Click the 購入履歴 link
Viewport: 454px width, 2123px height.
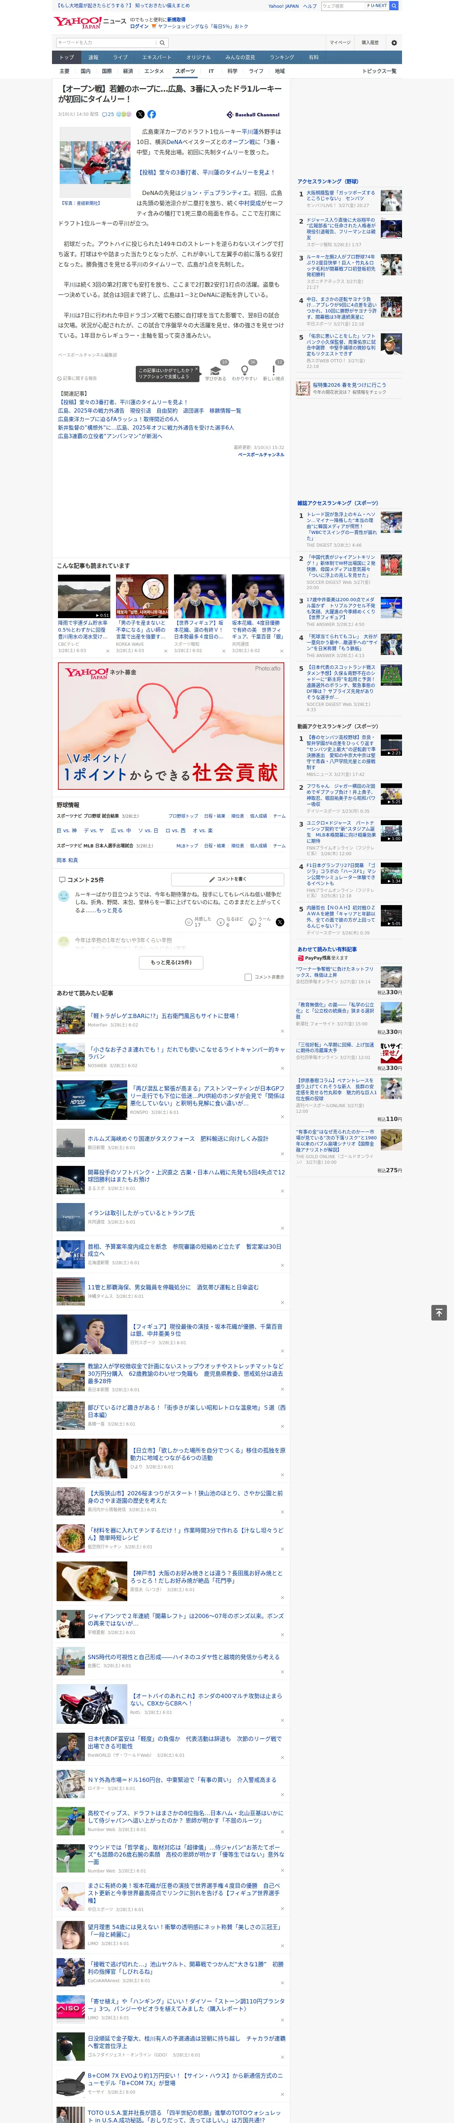[x=370, y=42]
